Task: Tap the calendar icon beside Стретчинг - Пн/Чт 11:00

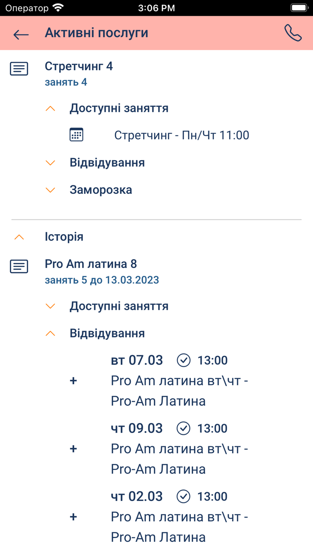Action: pyautogui.click(x=76, y=135)
